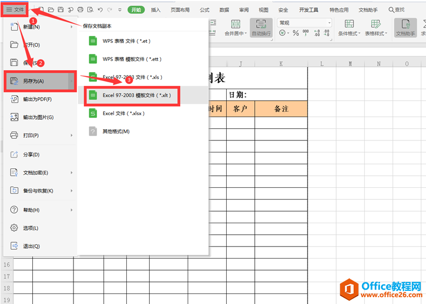
Task: Choose 另存为(A) from the file menu
Action: point(40,81)
